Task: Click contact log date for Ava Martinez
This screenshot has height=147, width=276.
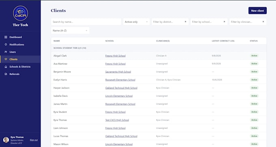Action: tap(216, 64)
